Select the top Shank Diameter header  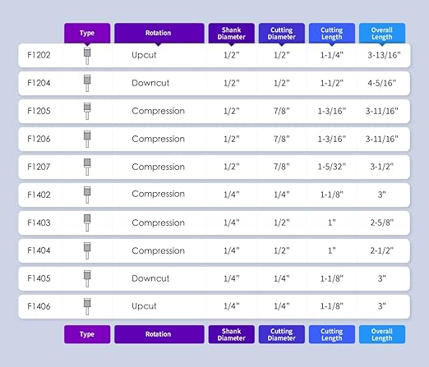click(231, 33)
